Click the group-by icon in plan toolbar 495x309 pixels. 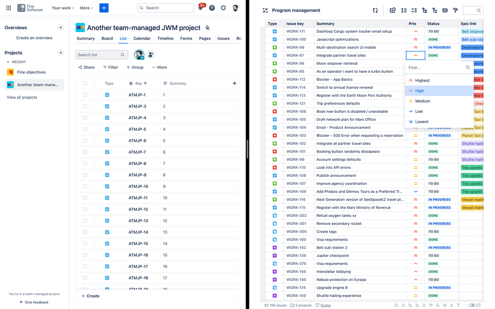tap(425, 10)
